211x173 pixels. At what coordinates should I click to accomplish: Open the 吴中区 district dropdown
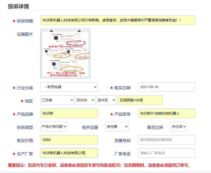tap(106, 100)
